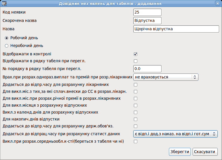This screenshot has width=222, height=160.
Task: Enable 'Для накопич.днів відпустки' checkbox
Action: click(x=136, y=119)
